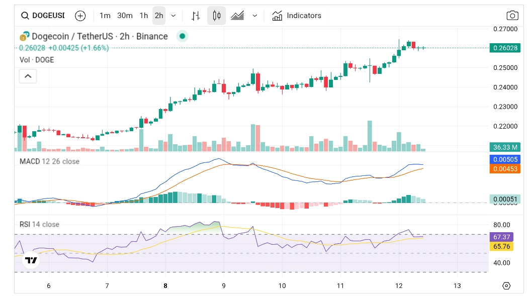This screenshot has width=527, height=296.
Task: Open the chart style dropdown arrow
Action: 254,16
